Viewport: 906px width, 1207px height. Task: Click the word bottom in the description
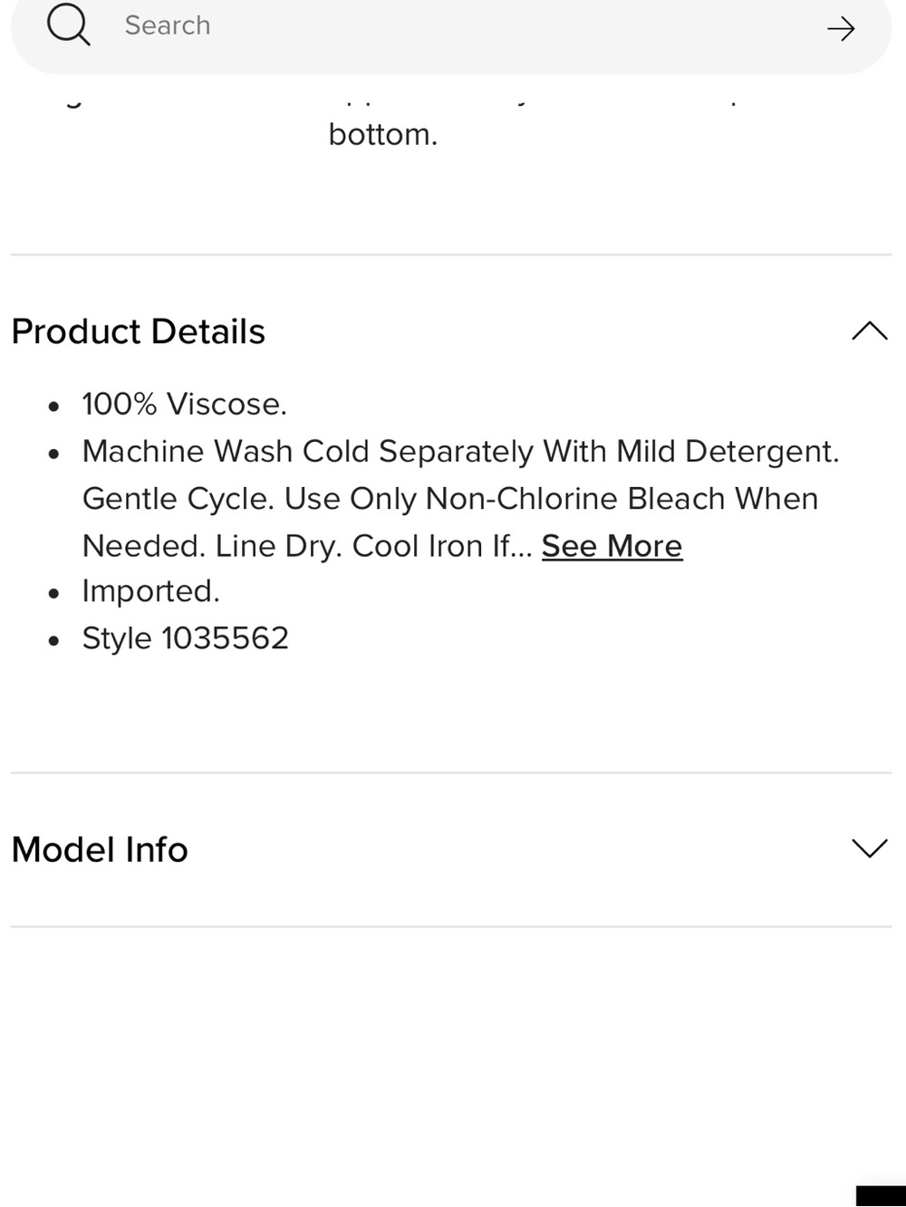click(x=382, y=134)
